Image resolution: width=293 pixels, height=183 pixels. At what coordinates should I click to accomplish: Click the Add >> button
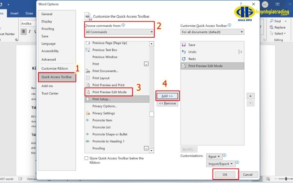[167, 96]
